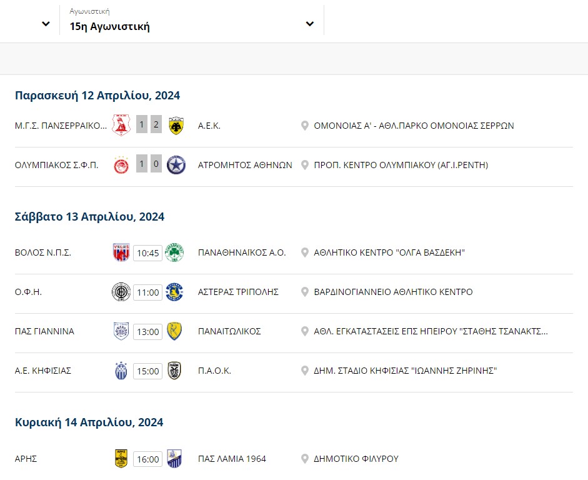Select the Ολυμπιακός red team logo
The height and width of the screenshot is (480, 588).
pos(121,165)
